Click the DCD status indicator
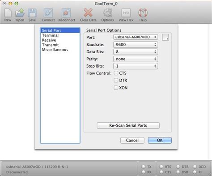Screen dimensions: 212x176 pyautogui.click(x=195, y=167)
